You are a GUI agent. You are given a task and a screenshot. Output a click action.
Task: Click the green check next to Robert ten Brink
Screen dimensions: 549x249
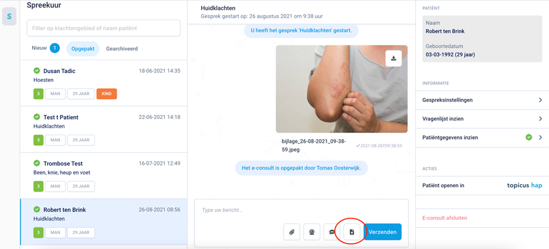point(37,210)
